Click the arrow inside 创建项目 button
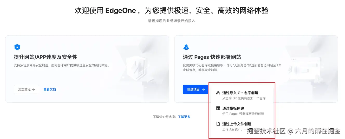 point(203,89)
